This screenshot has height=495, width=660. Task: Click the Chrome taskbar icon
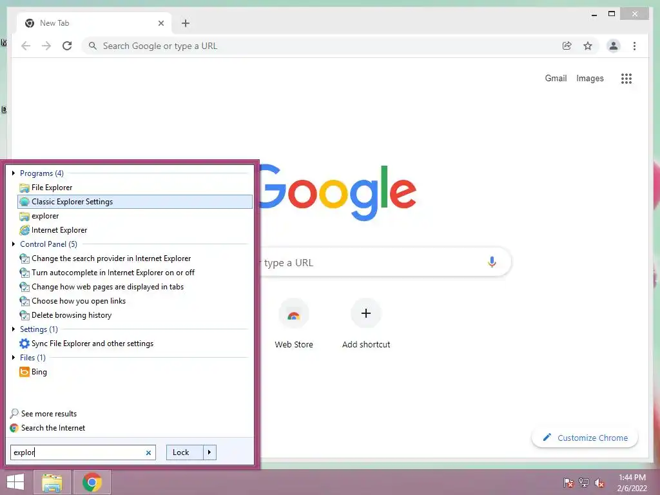92,482
